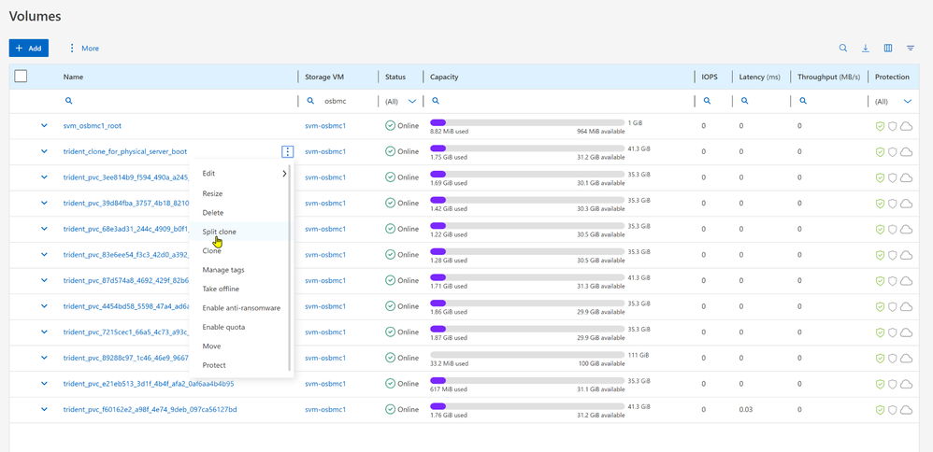The width and height of the screenshot is (933, 452).
Task: Click kebab menu icon for trident_clone_for_physical_server_boot
Action: pyautogui.click(x=287, y=151)
